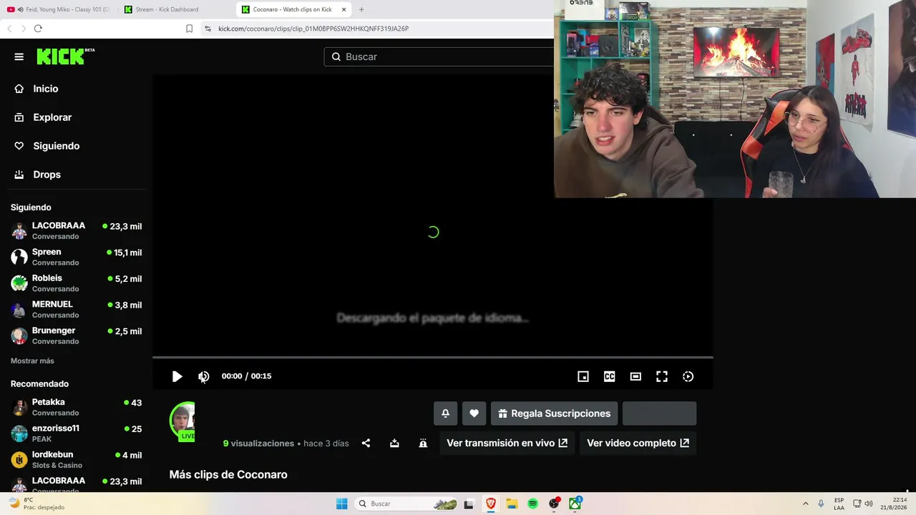Click the Windows taskbar search box
This screenshot has height=515, width=916.
(x=406, y=504)
